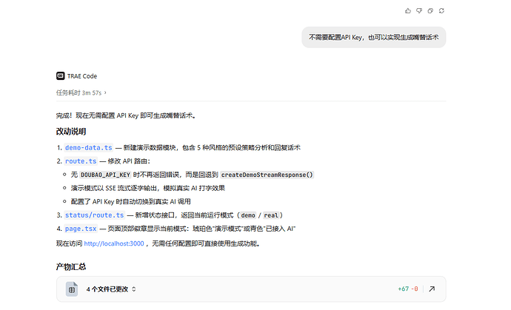Click the DOUBAO_API_KEY code snippet
Image resolution: width=511 pixels, height=310 pixels.
pos(105,175)
